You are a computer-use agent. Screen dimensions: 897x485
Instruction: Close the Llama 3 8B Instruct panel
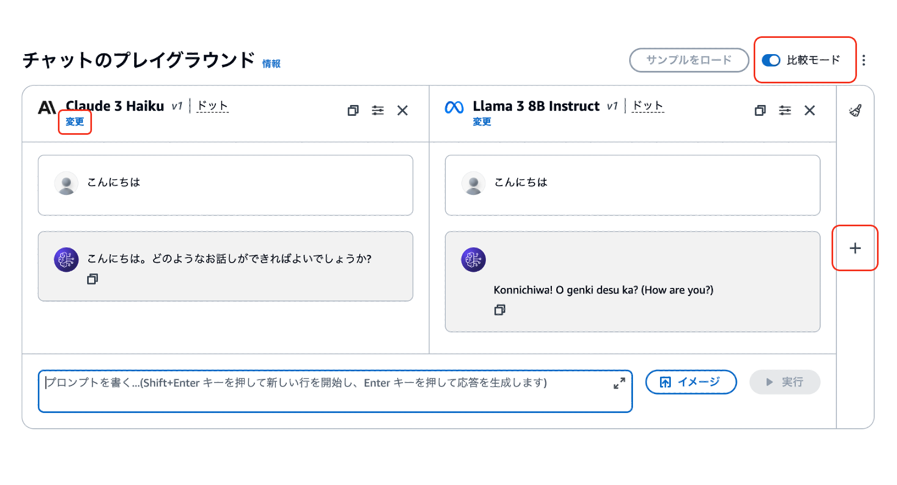[x=810, y=110]
